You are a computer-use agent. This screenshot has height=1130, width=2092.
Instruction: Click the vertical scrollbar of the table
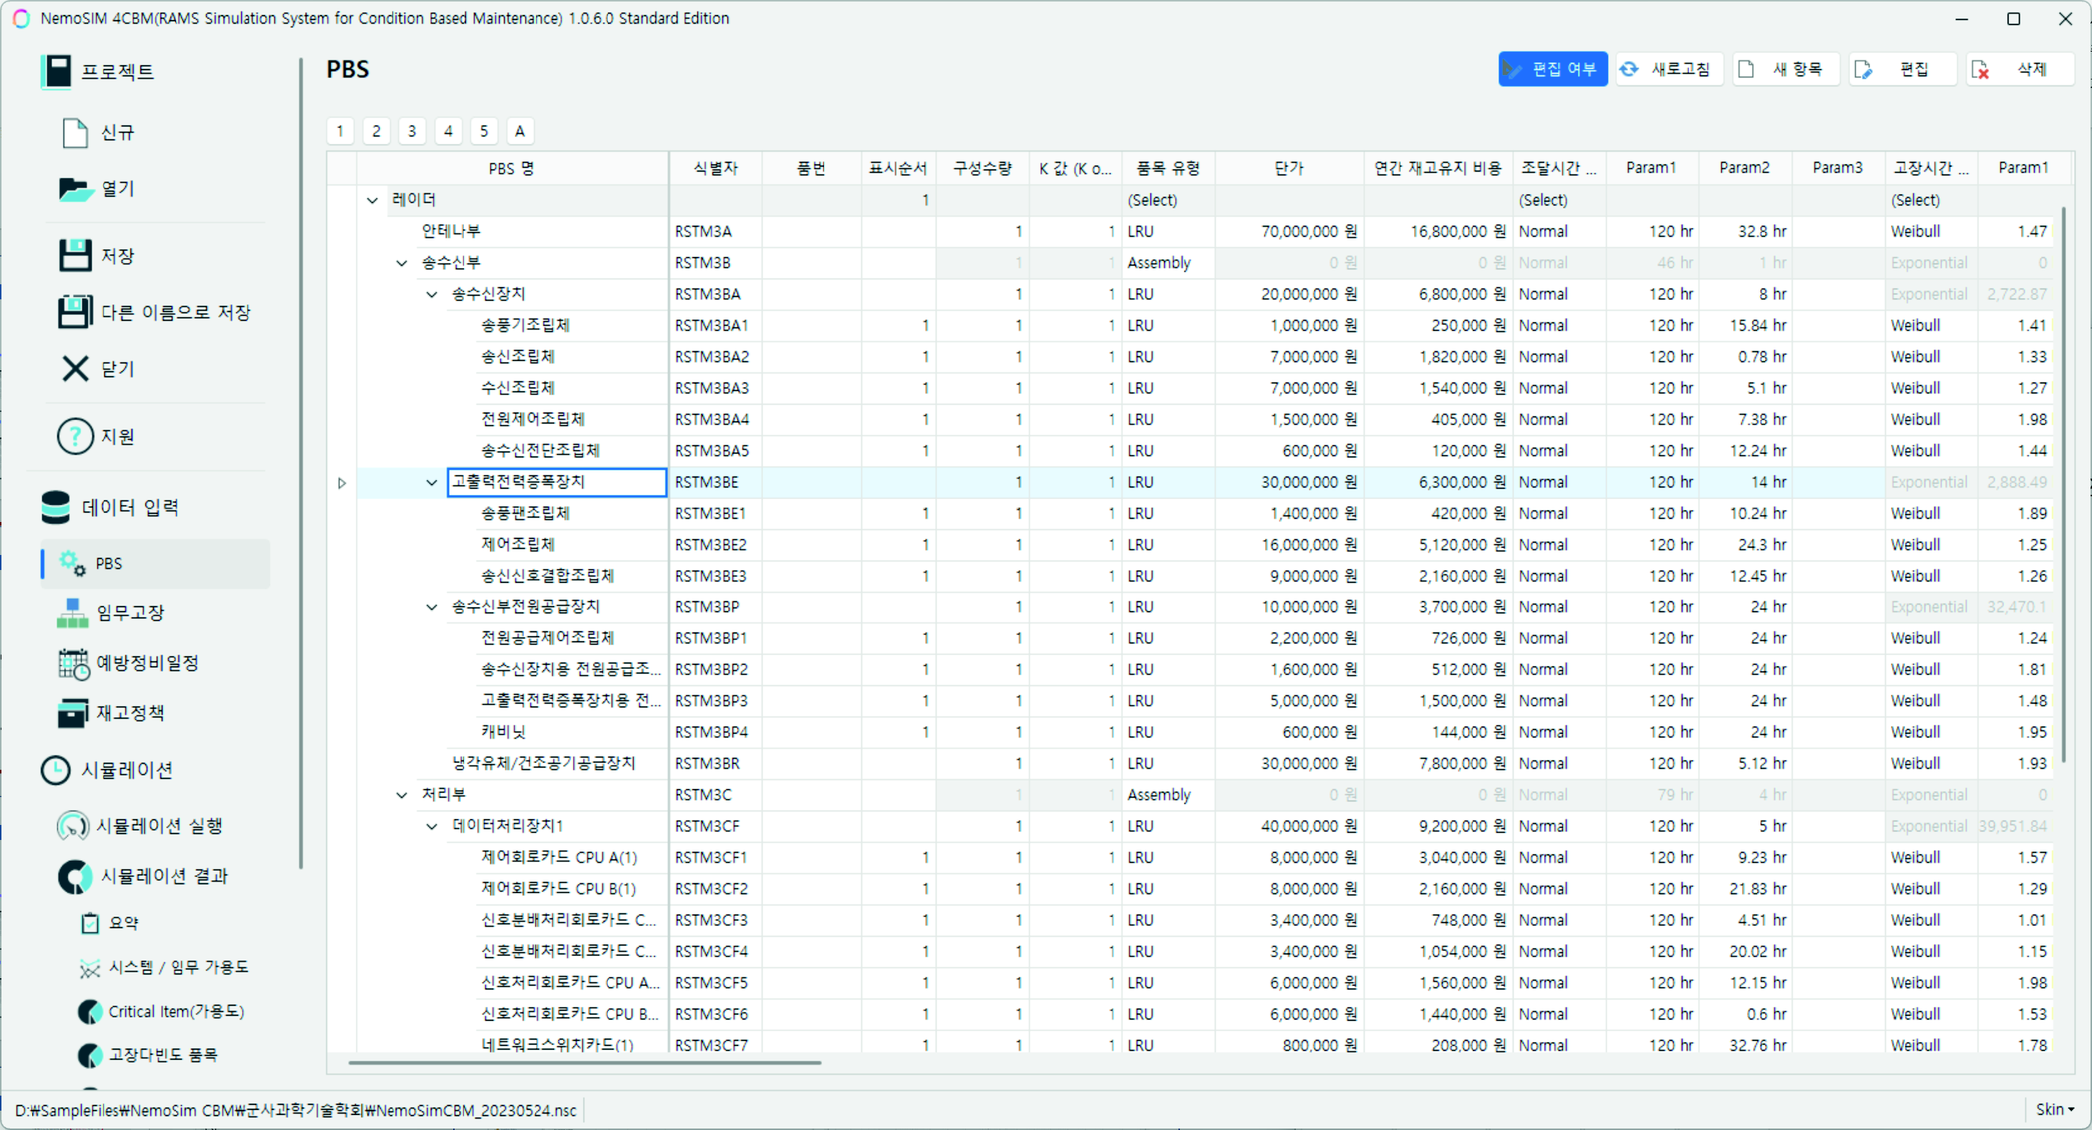[x=2063, y=484]
